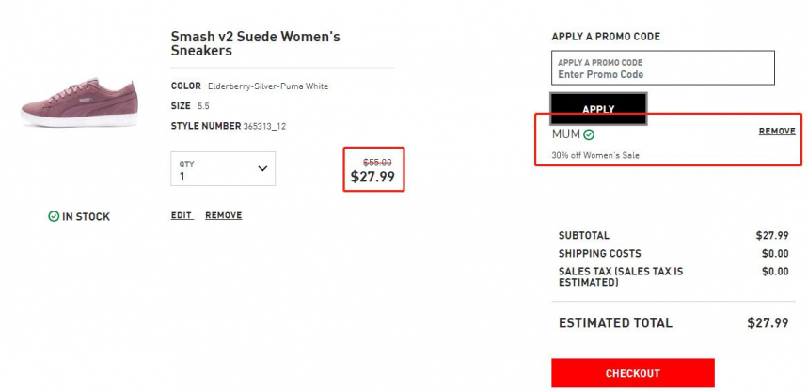Click the Estimated Total amount
Image resolution: width=808 pixels, height=391 pixels.
tap(768, 323)
